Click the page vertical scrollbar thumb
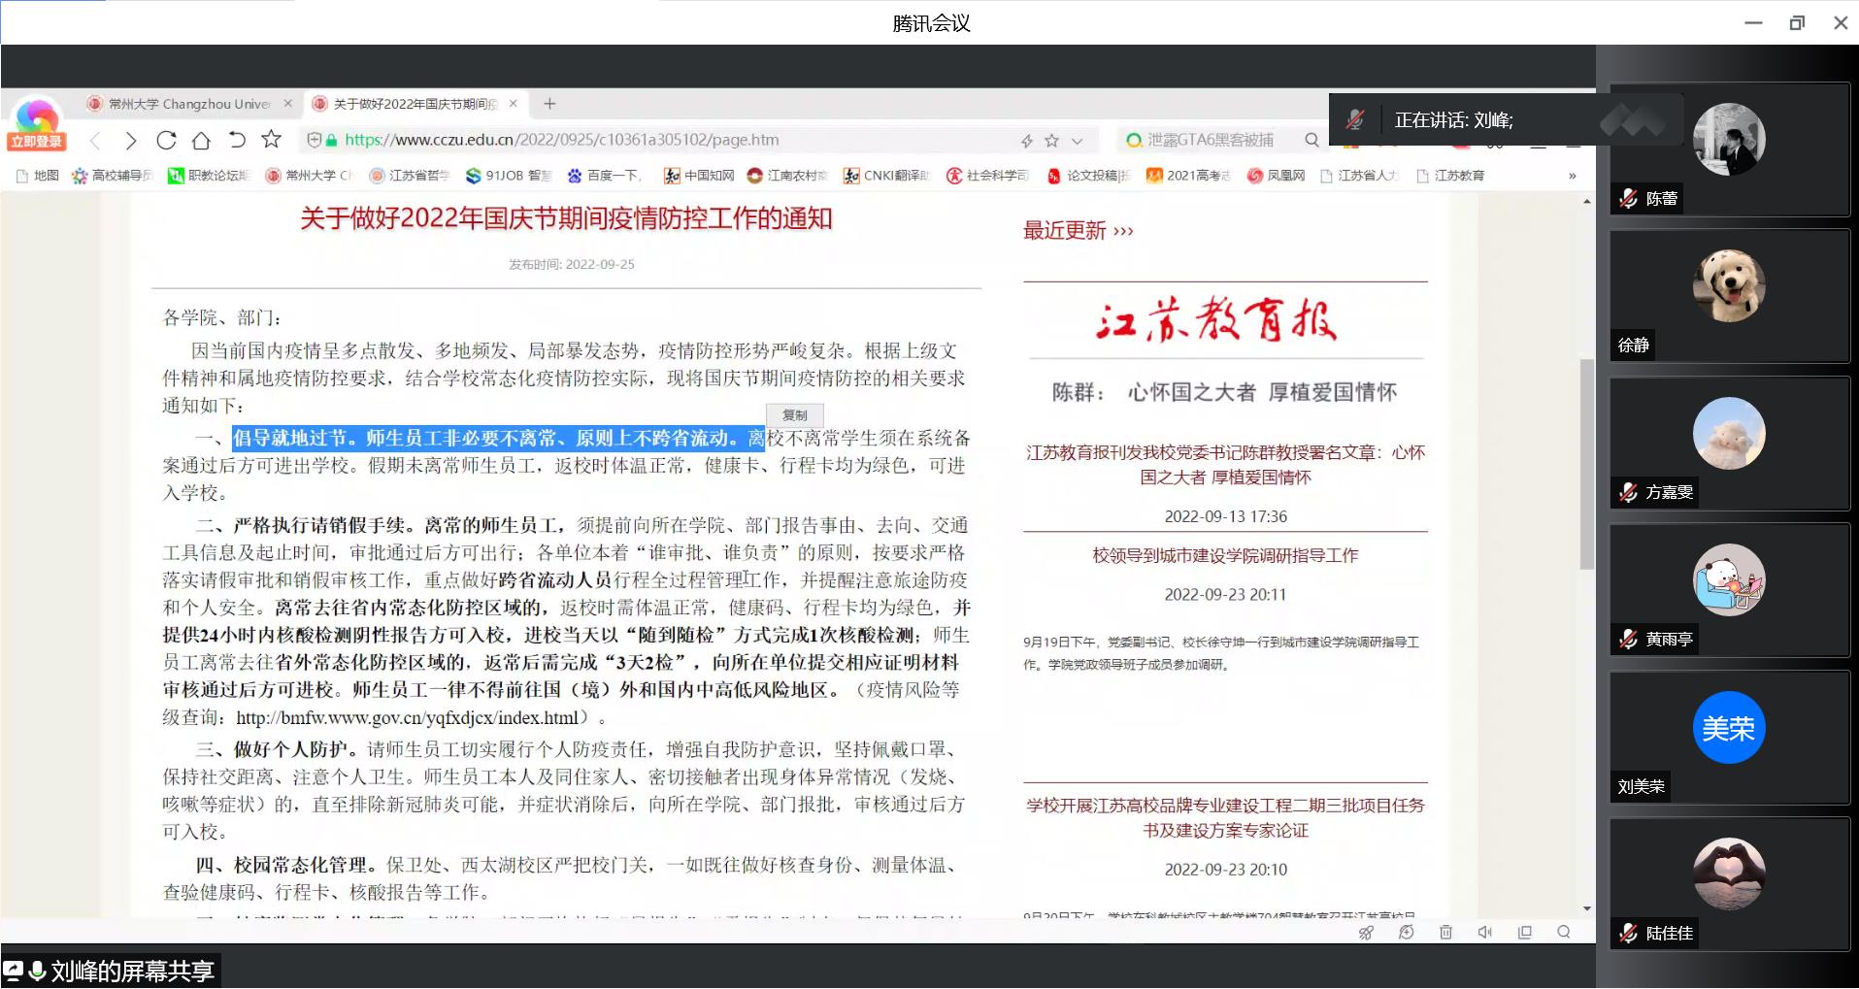The image size is (1859, 989). (x=1586, y=464)
